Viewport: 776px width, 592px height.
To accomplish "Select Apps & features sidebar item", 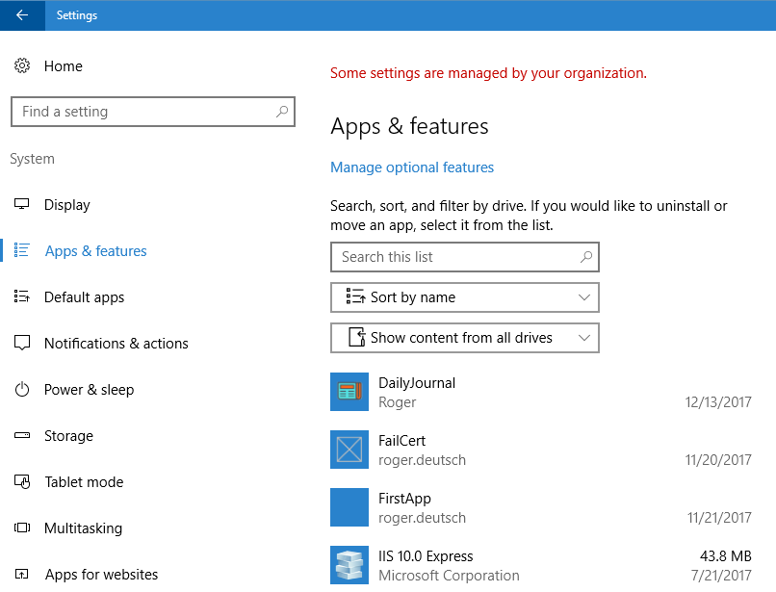I will tap(96, 251).
